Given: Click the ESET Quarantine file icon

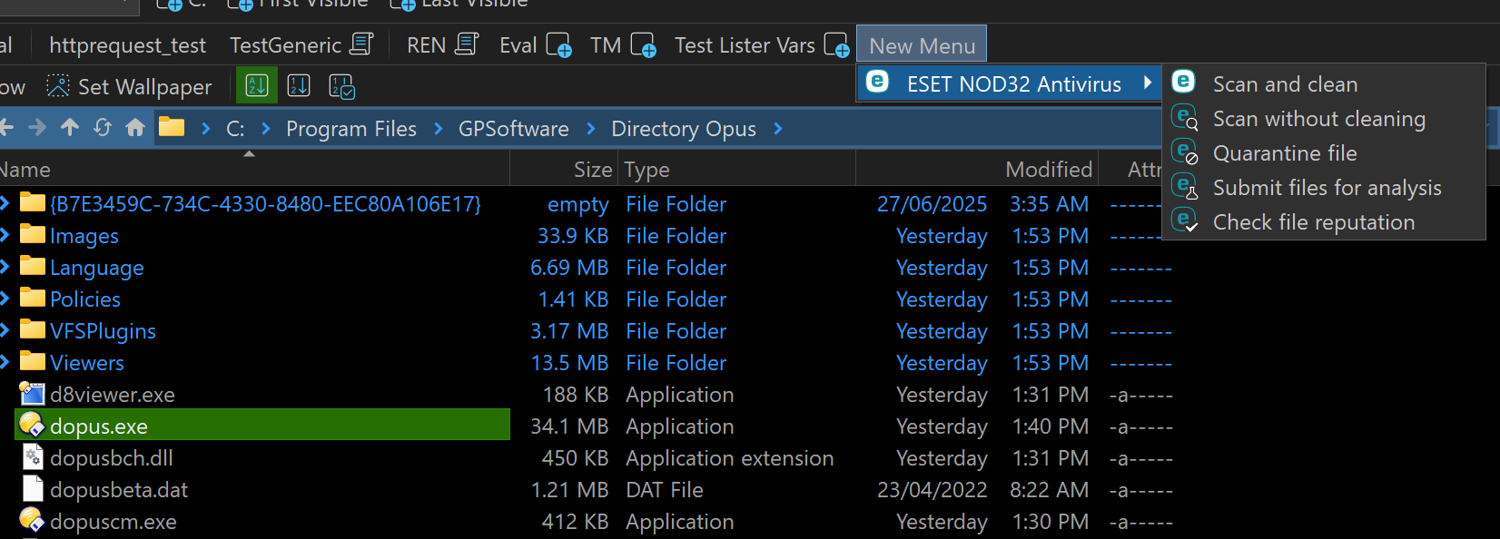Looking at the screenshot, I should pyautogui.click(x=1184, y=152).
